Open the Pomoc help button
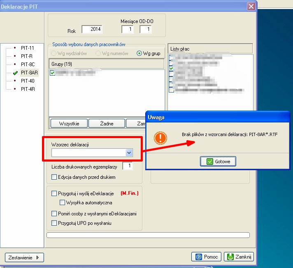This screenshot has width=293, height=268. (x=207, y=257)
